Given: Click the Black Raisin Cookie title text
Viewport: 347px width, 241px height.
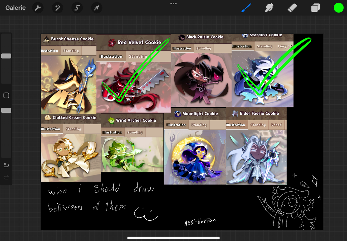Looking at the screenshot, I should (x=205, y=37).
